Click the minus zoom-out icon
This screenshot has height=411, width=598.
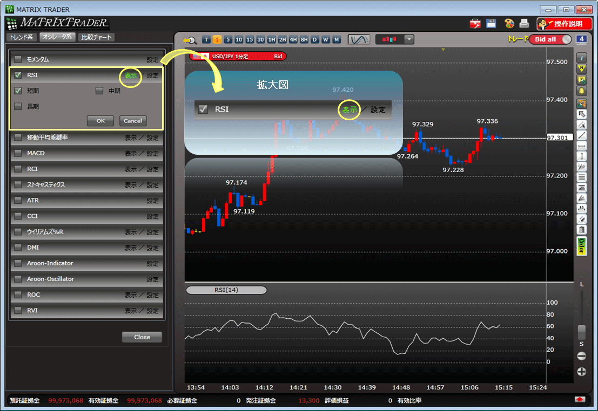tap(582, 356)
